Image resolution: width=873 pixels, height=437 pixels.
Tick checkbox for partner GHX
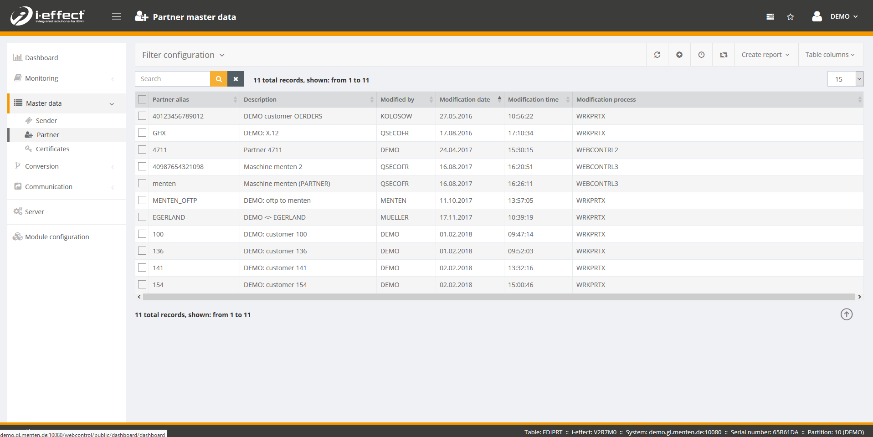[x=142, y=133]
